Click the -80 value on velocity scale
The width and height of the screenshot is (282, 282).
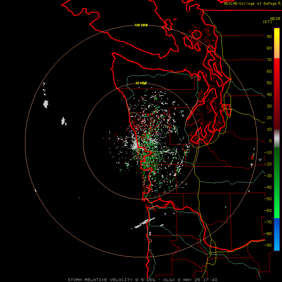point(268,234)
